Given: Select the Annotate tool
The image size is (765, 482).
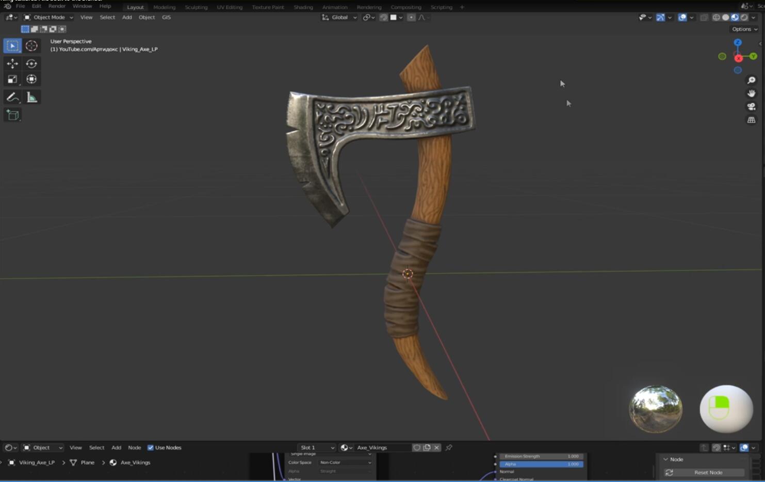Looking at the screenshot, I should click(12, 97).
